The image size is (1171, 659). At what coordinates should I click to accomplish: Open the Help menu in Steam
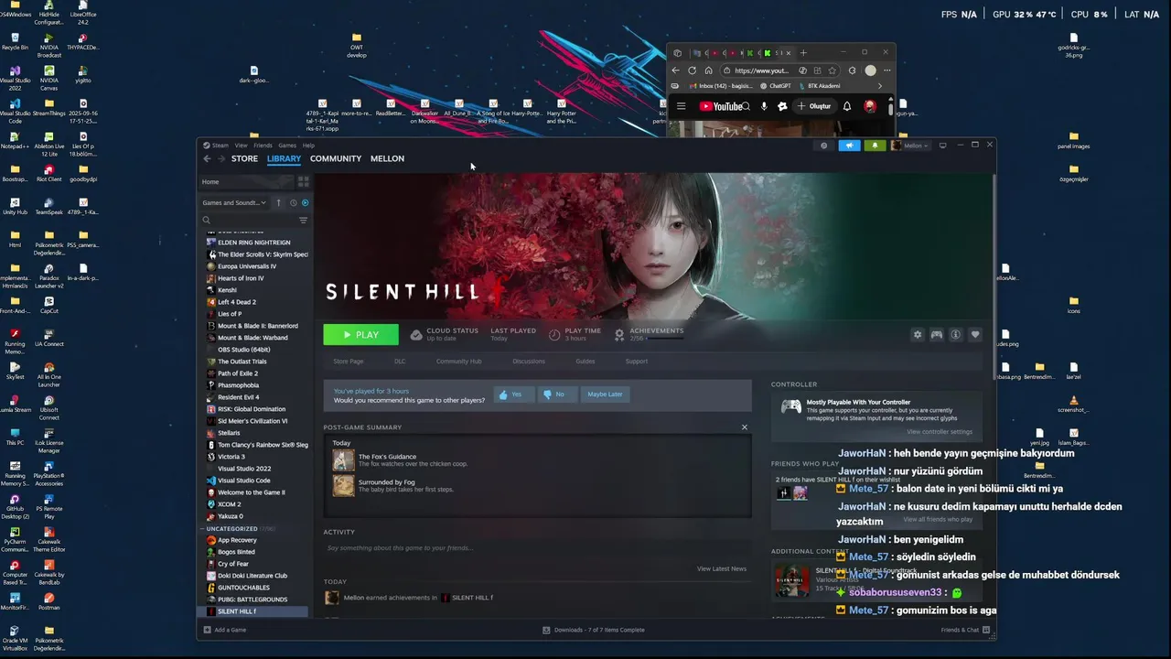click(308, 146)
